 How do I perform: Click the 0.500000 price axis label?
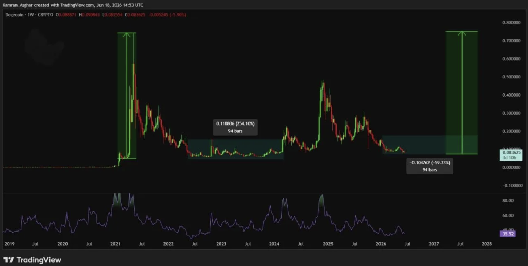tap(512, 77)
